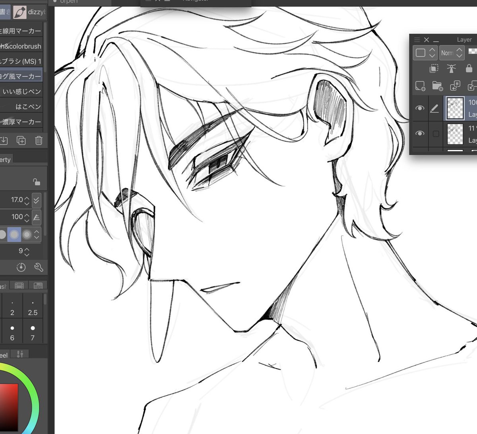Toggle the lock layer icon
The image size is (477, 434).
469,68
